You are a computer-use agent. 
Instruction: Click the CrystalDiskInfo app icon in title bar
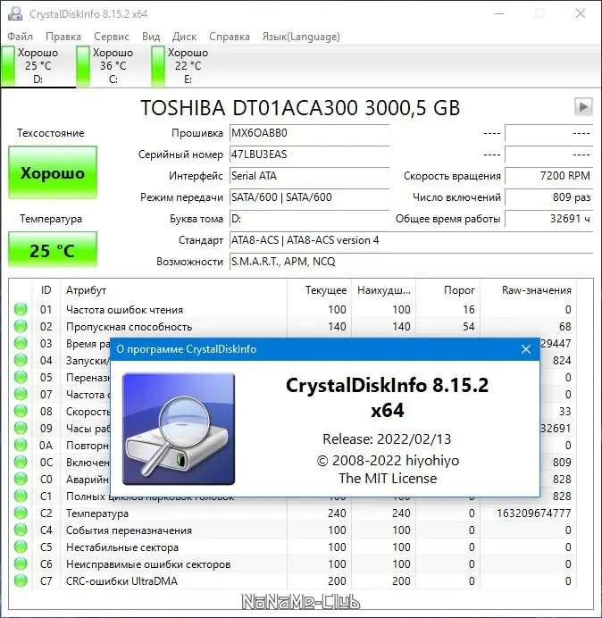tap(15, 13)
